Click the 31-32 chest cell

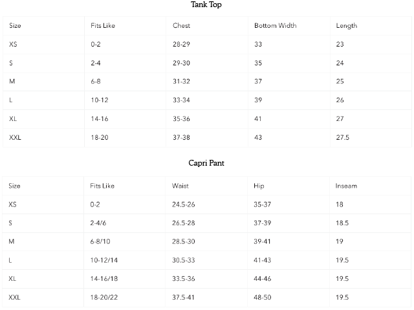click(x=181, y=82)
